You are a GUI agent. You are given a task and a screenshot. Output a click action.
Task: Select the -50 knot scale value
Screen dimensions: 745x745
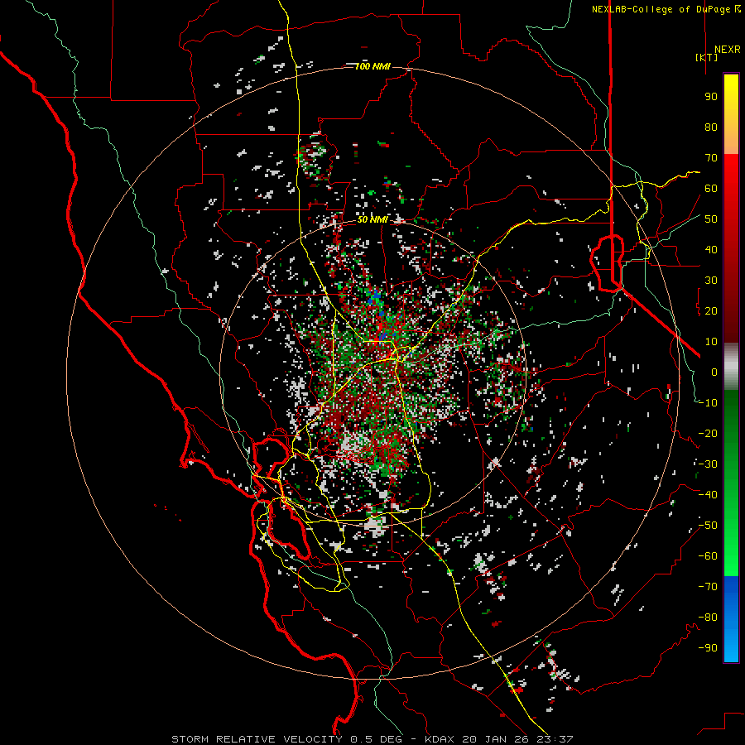pos(708,526)
